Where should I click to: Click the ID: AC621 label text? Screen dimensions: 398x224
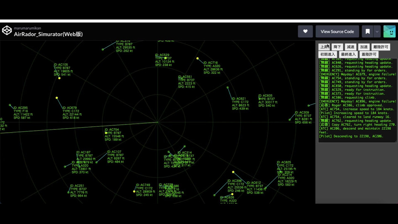tap(239, 99)
